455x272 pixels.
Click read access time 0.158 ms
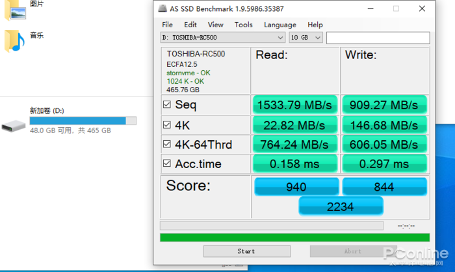[x=295, y=164]
